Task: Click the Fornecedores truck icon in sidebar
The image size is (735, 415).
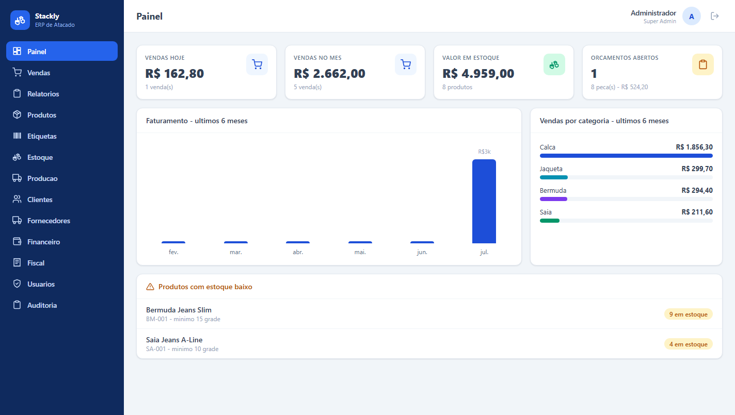Action: pos(17,220)
